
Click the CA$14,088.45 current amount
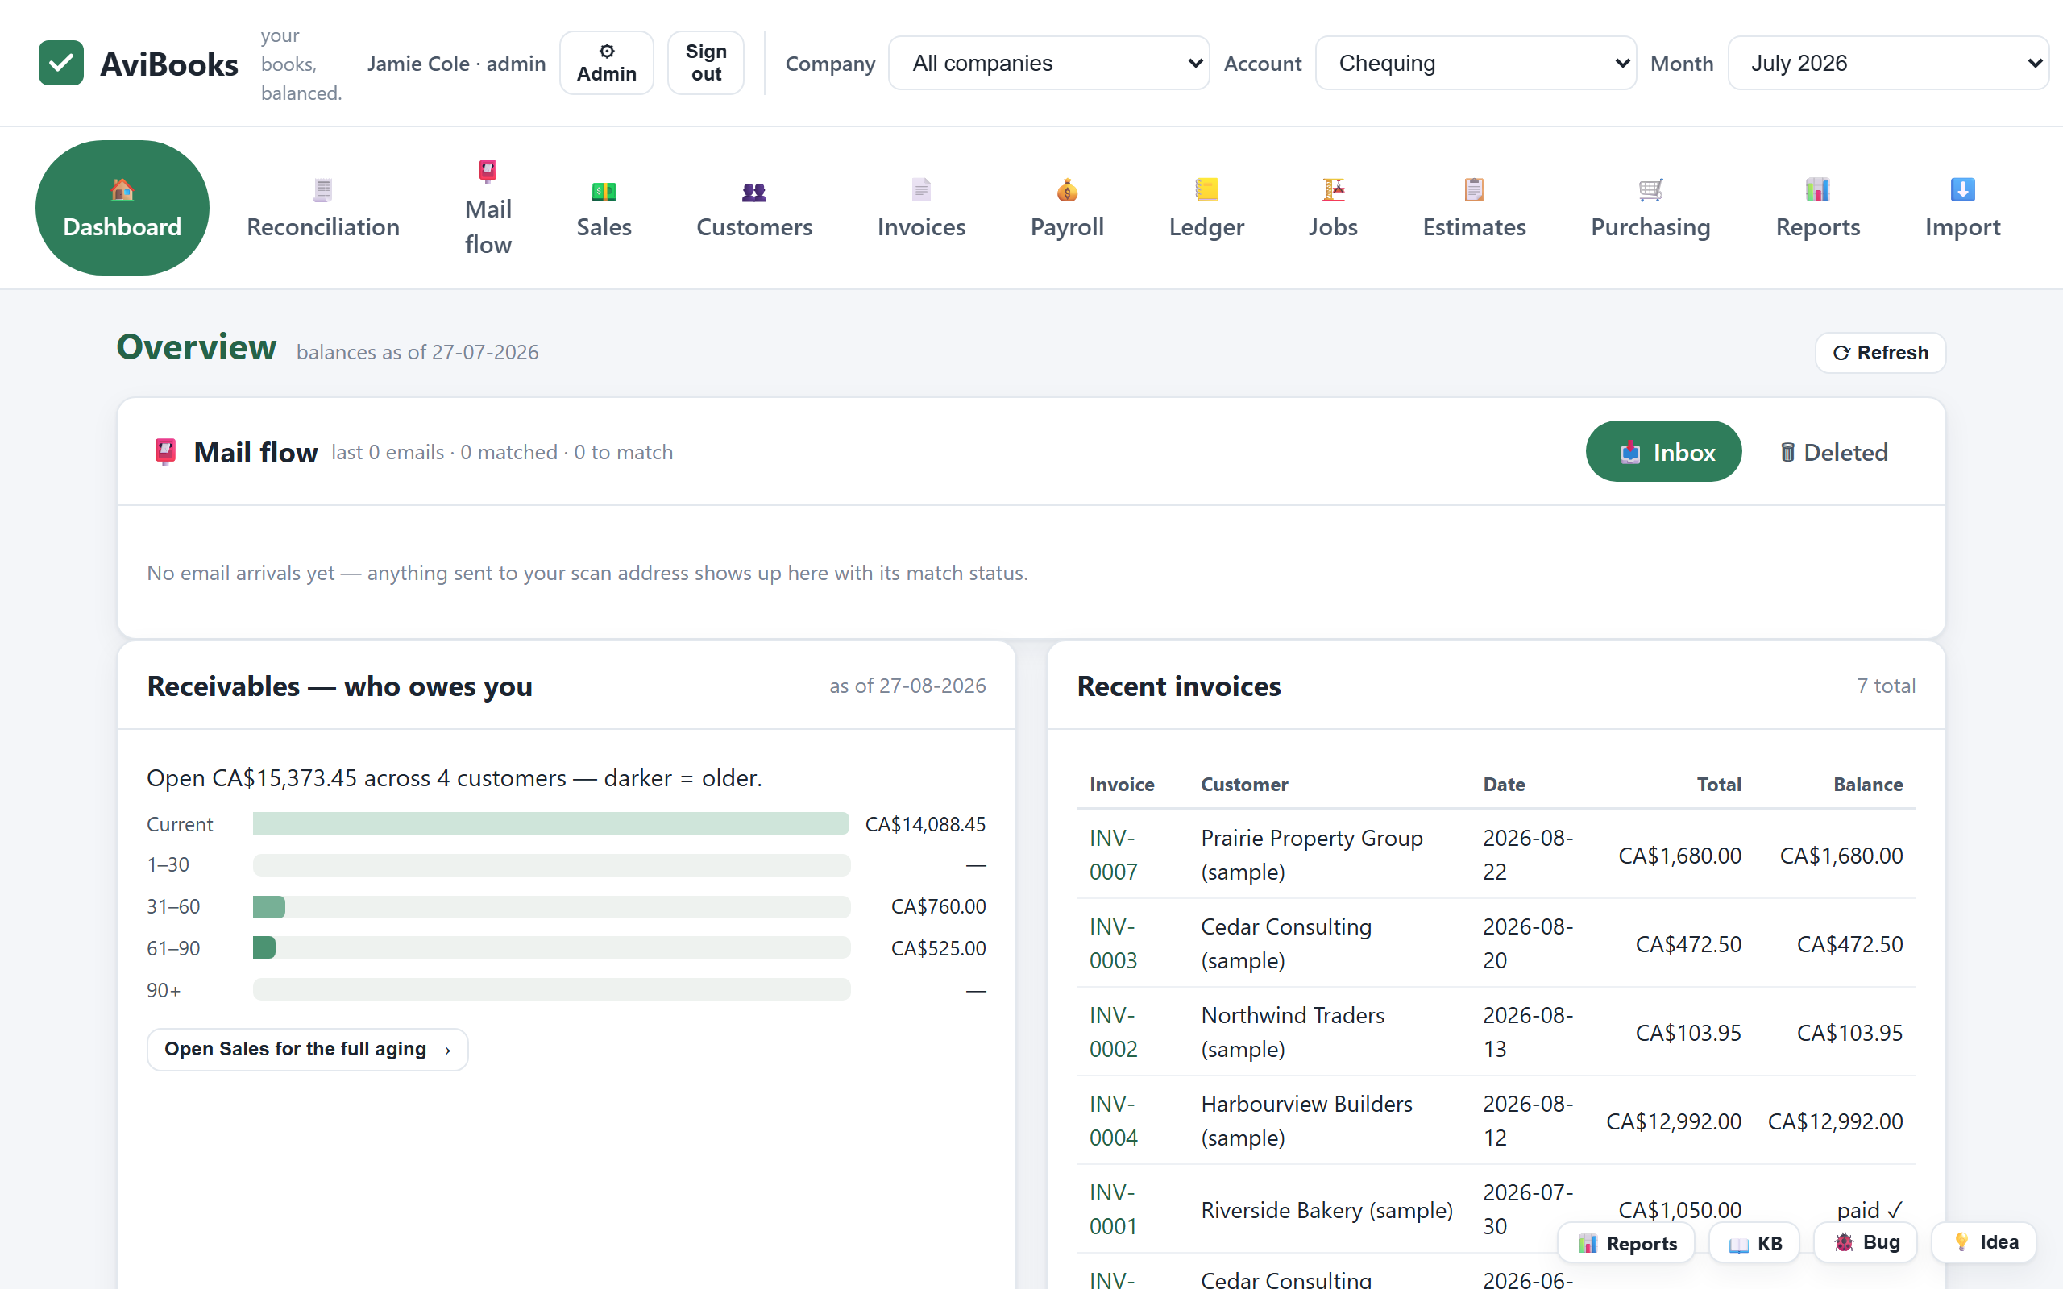point(925,824)
